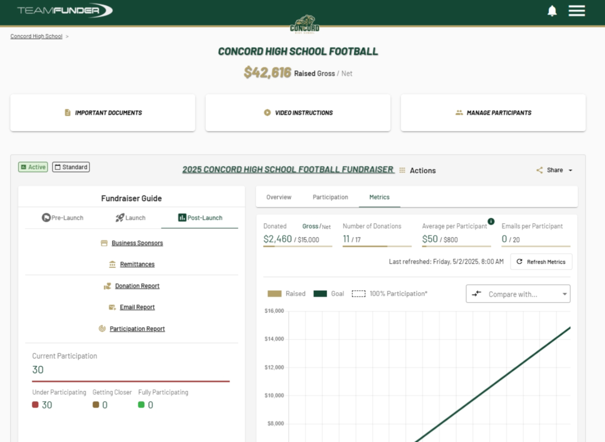Click the Share icon

539,170
